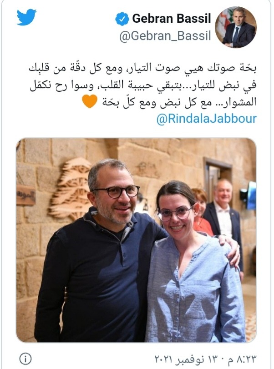
Task: Click the tweet line starting المشوار
Action: [x=179, y=102]
